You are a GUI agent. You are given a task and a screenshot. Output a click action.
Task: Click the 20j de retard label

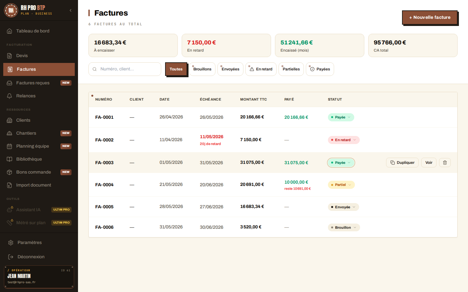(210, 144)
